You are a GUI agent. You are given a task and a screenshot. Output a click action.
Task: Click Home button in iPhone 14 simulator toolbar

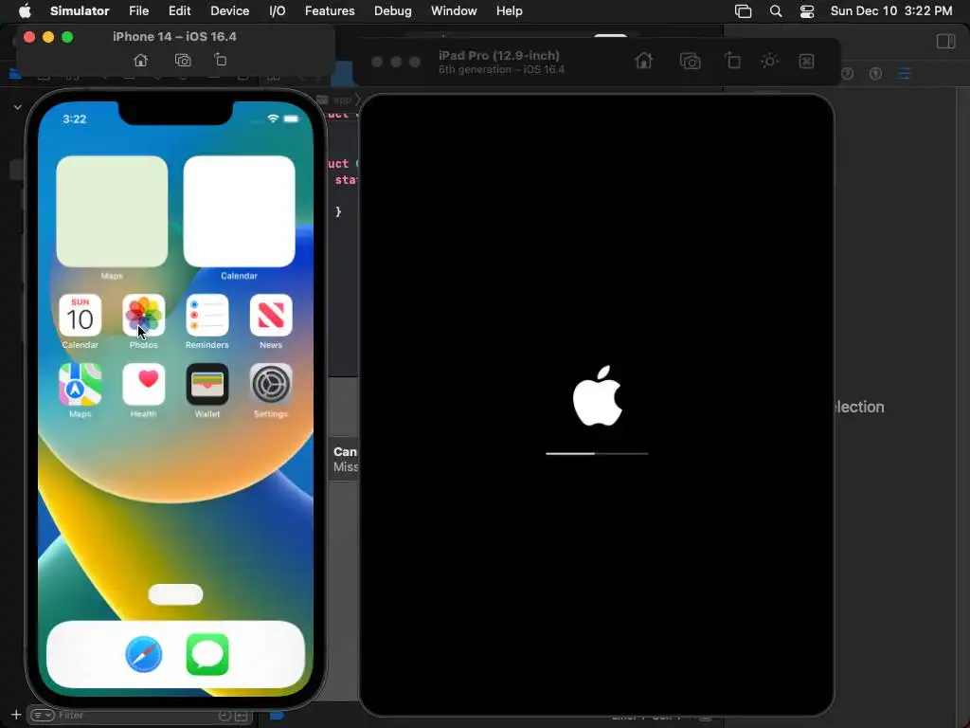tap(140, 60)
